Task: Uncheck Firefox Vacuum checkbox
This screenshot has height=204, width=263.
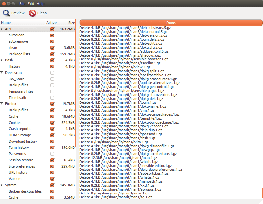Action: [52, 179]
